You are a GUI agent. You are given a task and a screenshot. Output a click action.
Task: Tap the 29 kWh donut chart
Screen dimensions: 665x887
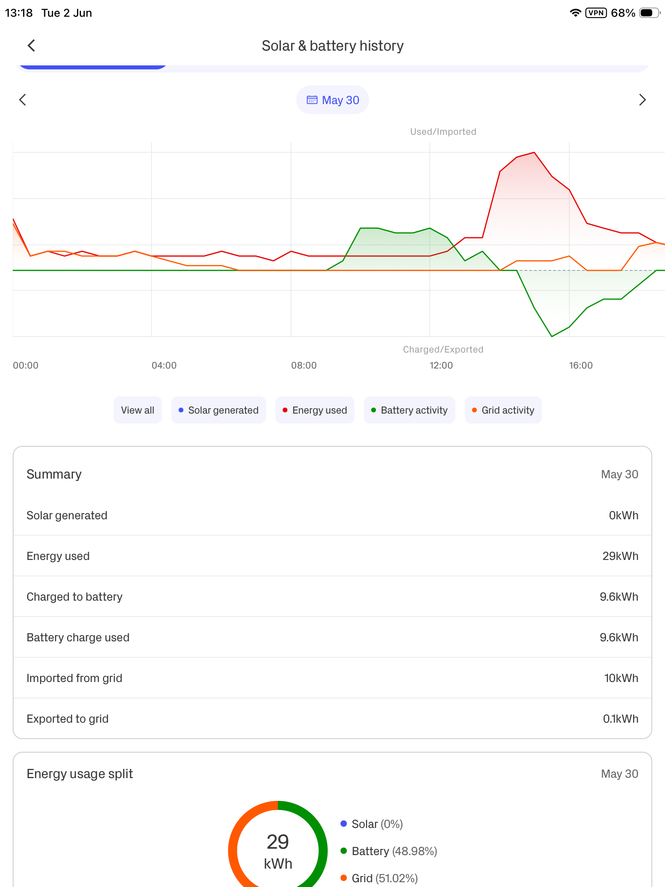(x=278, y=847)
